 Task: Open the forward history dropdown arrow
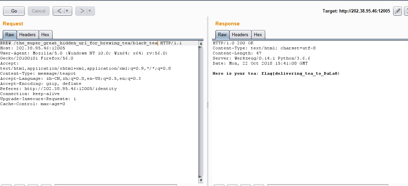click(90, 11)
